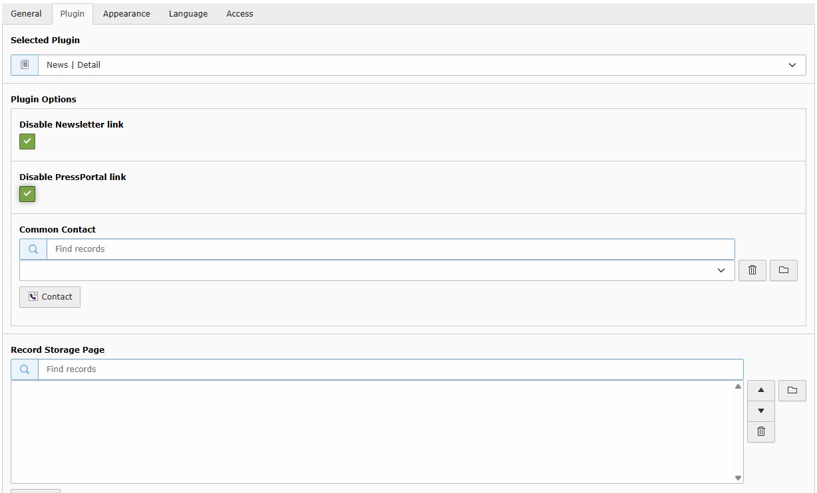
Task: Go to the Language tab
Action: pos(188,14)
